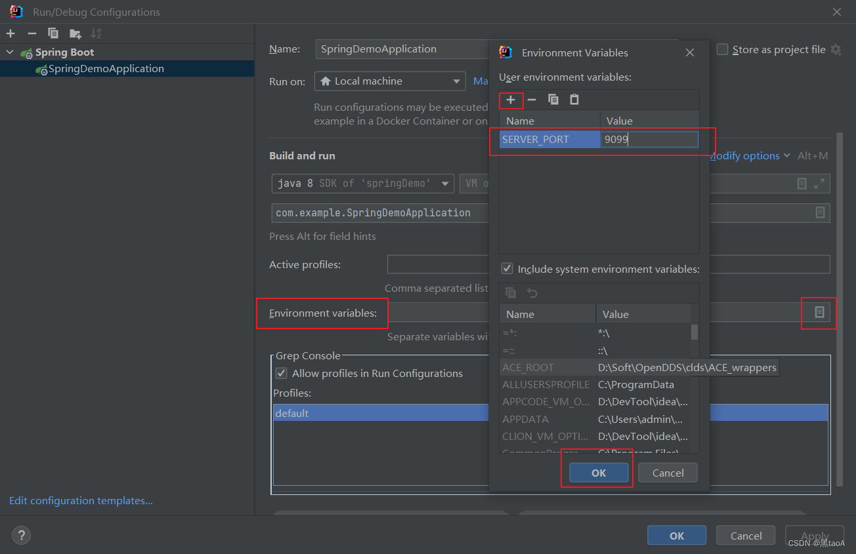Expand the VM options field icon
The height and width of the screenshot is (554, 856).
point(819,184)
